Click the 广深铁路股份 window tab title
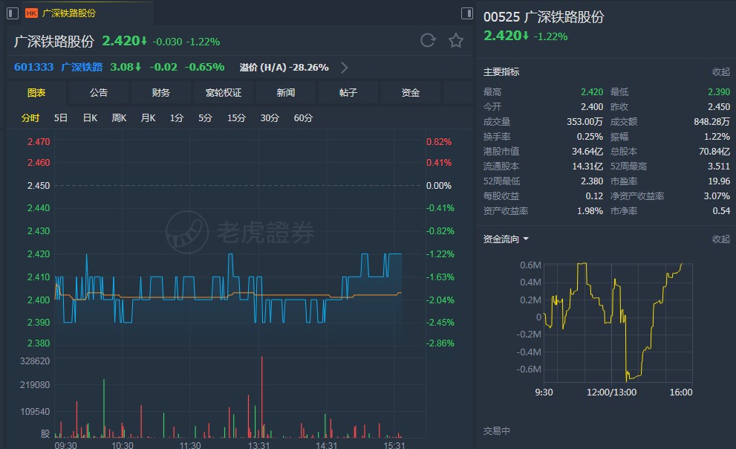Screen dimensions: 736x449 pyautogui.click(x=69, y=13)
